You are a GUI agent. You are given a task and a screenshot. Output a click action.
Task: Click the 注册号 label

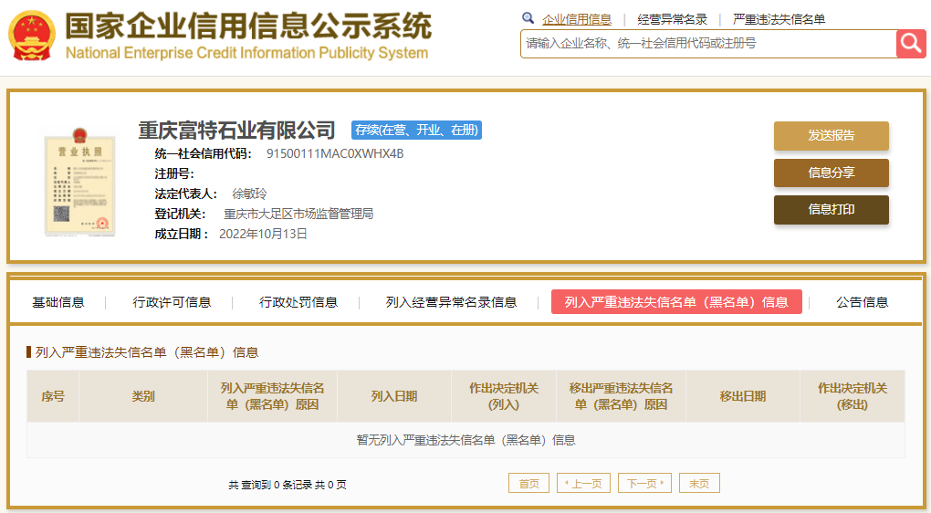coord(174,174)
